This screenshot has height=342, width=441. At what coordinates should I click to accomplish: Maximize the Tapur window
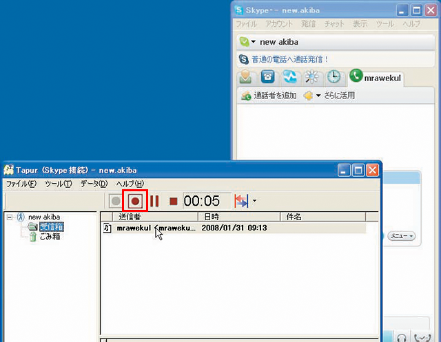pyautogui.click(x=358, y=170)
